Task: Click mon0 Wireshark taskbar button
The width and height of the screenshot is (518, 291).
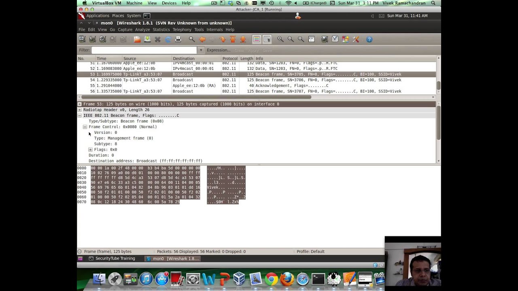Action: pos(173,259)
